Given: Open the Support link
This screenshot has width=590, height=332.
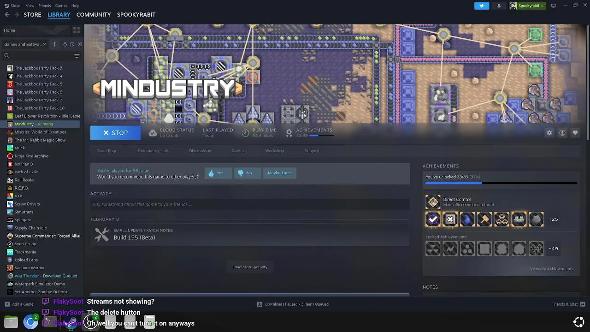Looking at the screenshot, I should click(x=312, y=151).
